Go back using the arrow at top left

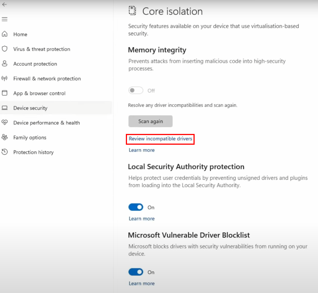pyautogui.click(x=4, y=4)
